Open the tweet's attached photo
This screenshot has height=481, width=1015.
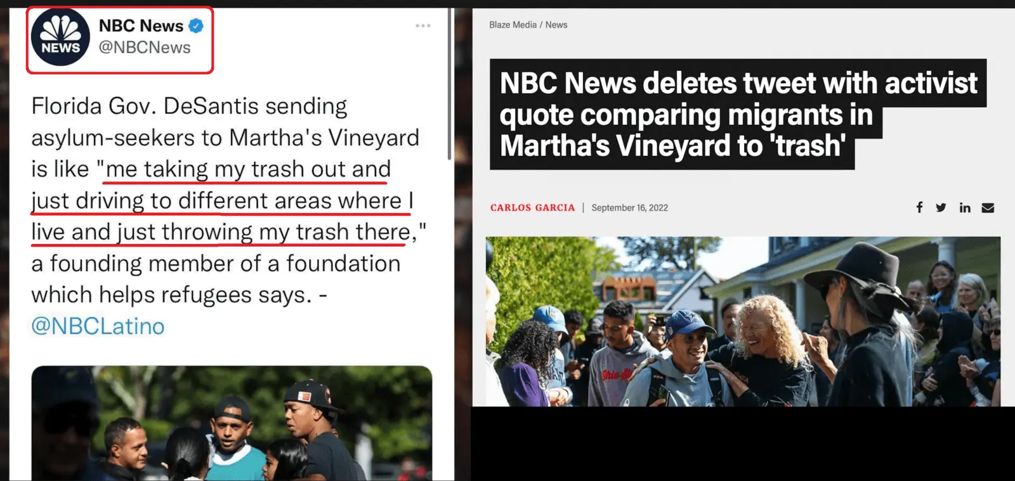pos(232,423)
